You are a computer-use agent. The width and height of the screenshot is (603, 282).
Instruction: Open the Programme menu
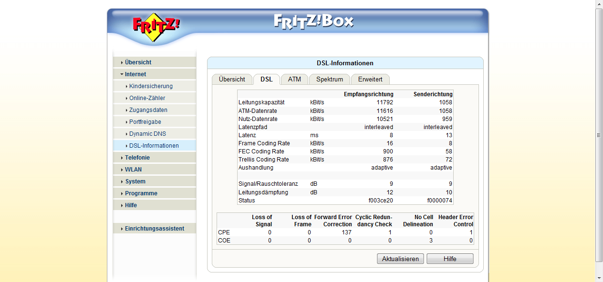(x=141, y=193)
